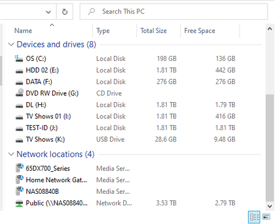275x224 pixels.
Task: Switch to details view layout
Action: (254, 217)
